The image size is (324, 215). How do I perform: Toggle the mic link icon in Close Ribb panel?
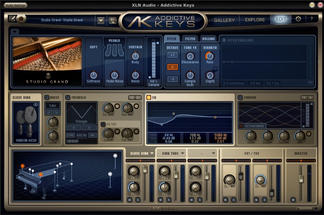[36, 105]
